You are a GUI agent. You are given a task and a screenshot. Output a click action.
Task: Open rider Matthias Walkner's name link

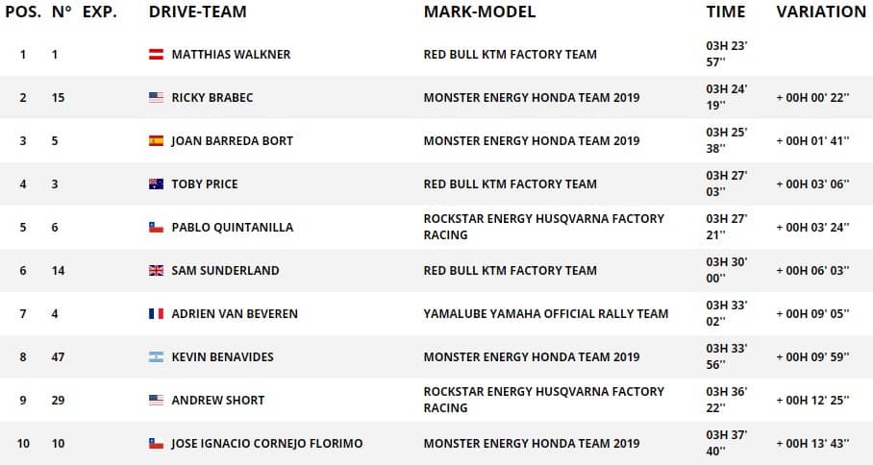[231, 55]
